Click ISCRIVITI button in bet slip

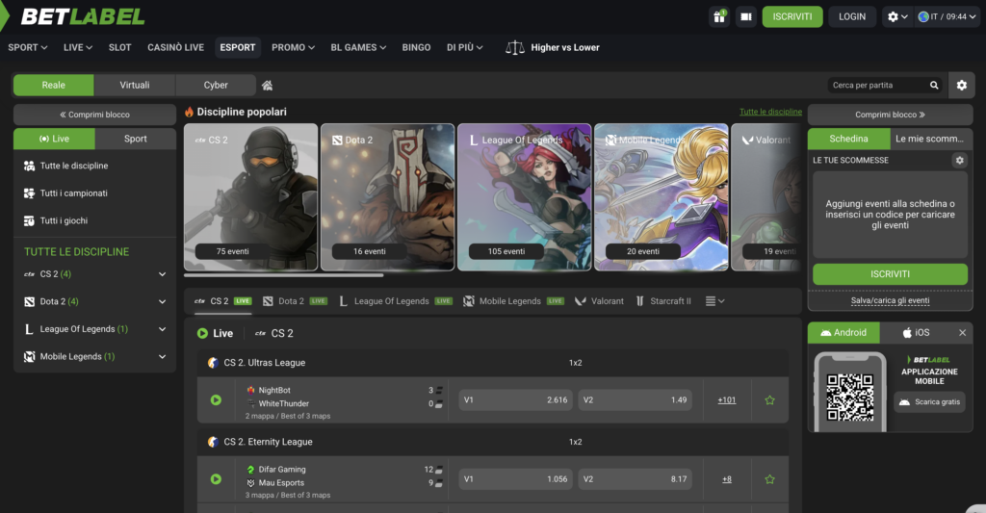click(890, 274)
